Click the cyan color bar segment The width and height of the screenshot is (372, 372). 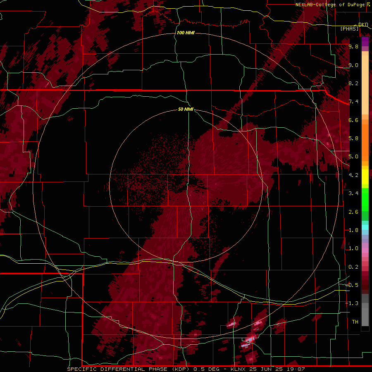[x=365, y=227]
